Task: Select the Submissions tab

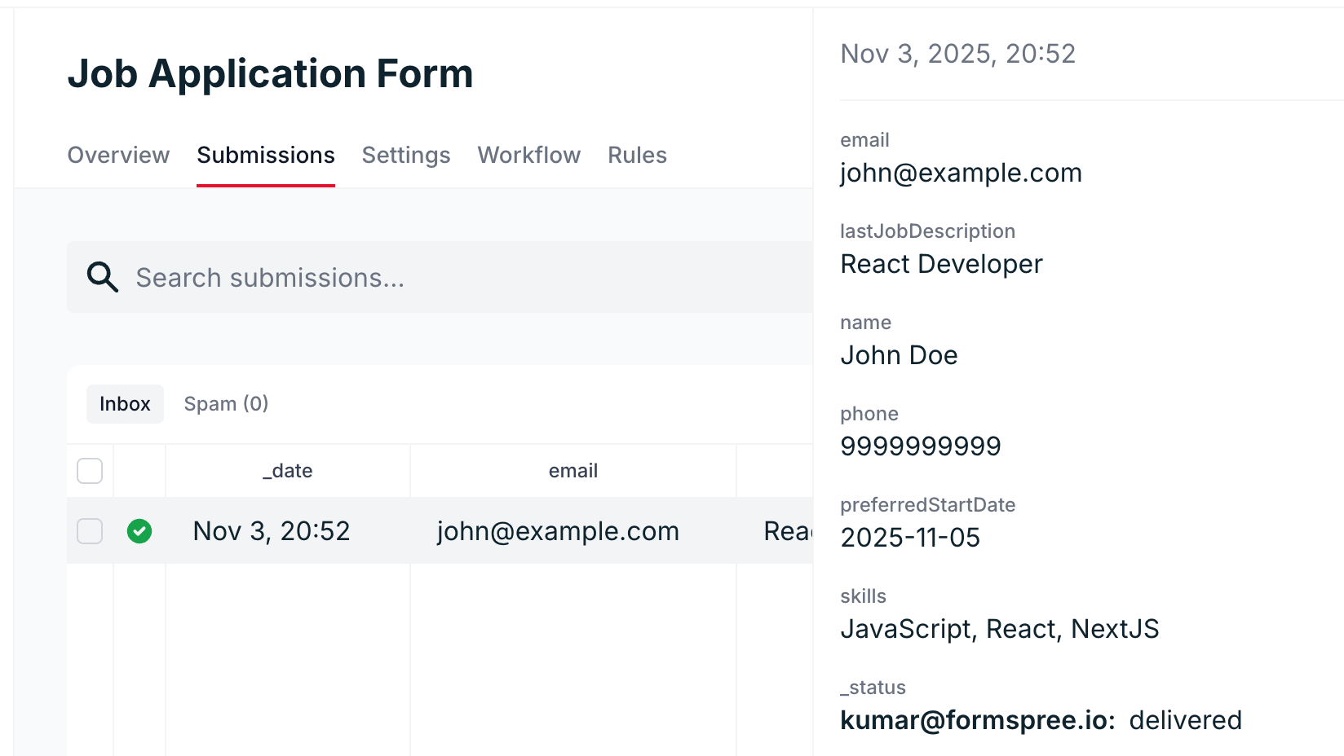Action: 266,155
